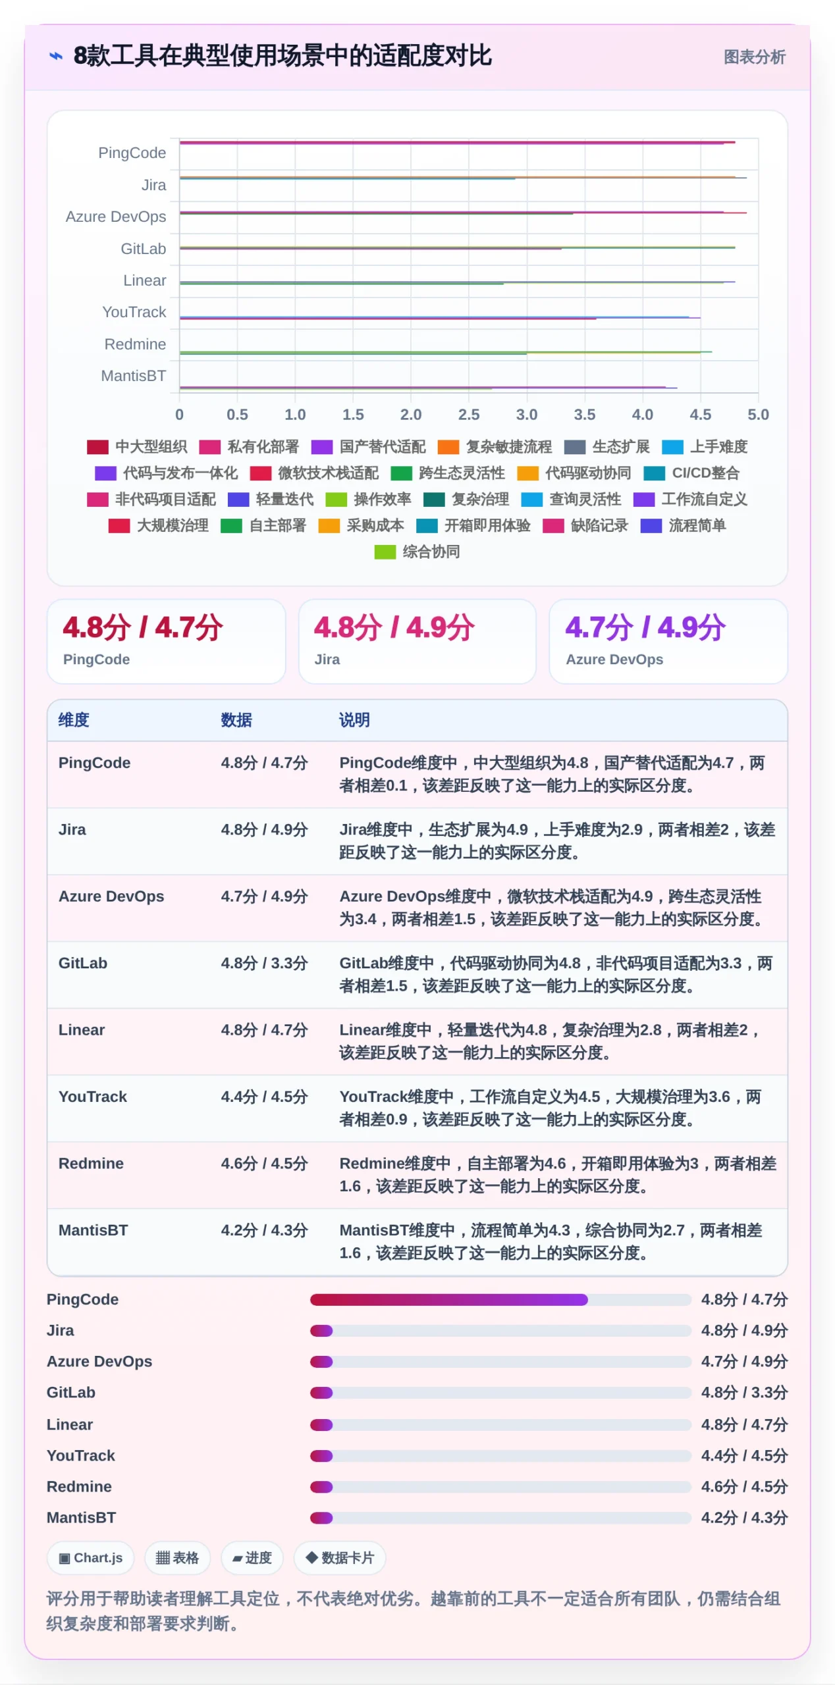The height and width of the screenshot is (1685, 835).
Task: Click the MantisBT progress bar
Action: click(x=500, y=1518)
